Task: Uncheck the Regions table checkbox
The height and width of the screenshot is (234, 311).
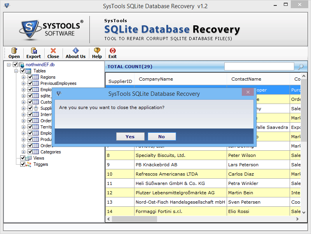Action: pos(30,77)
